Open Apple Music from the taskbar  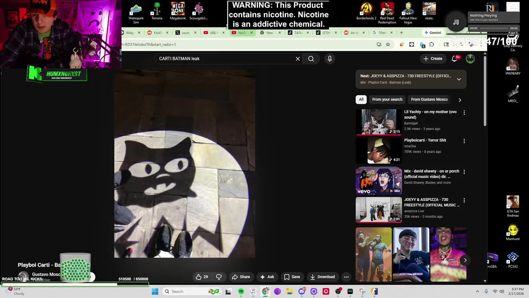[253, 291]
